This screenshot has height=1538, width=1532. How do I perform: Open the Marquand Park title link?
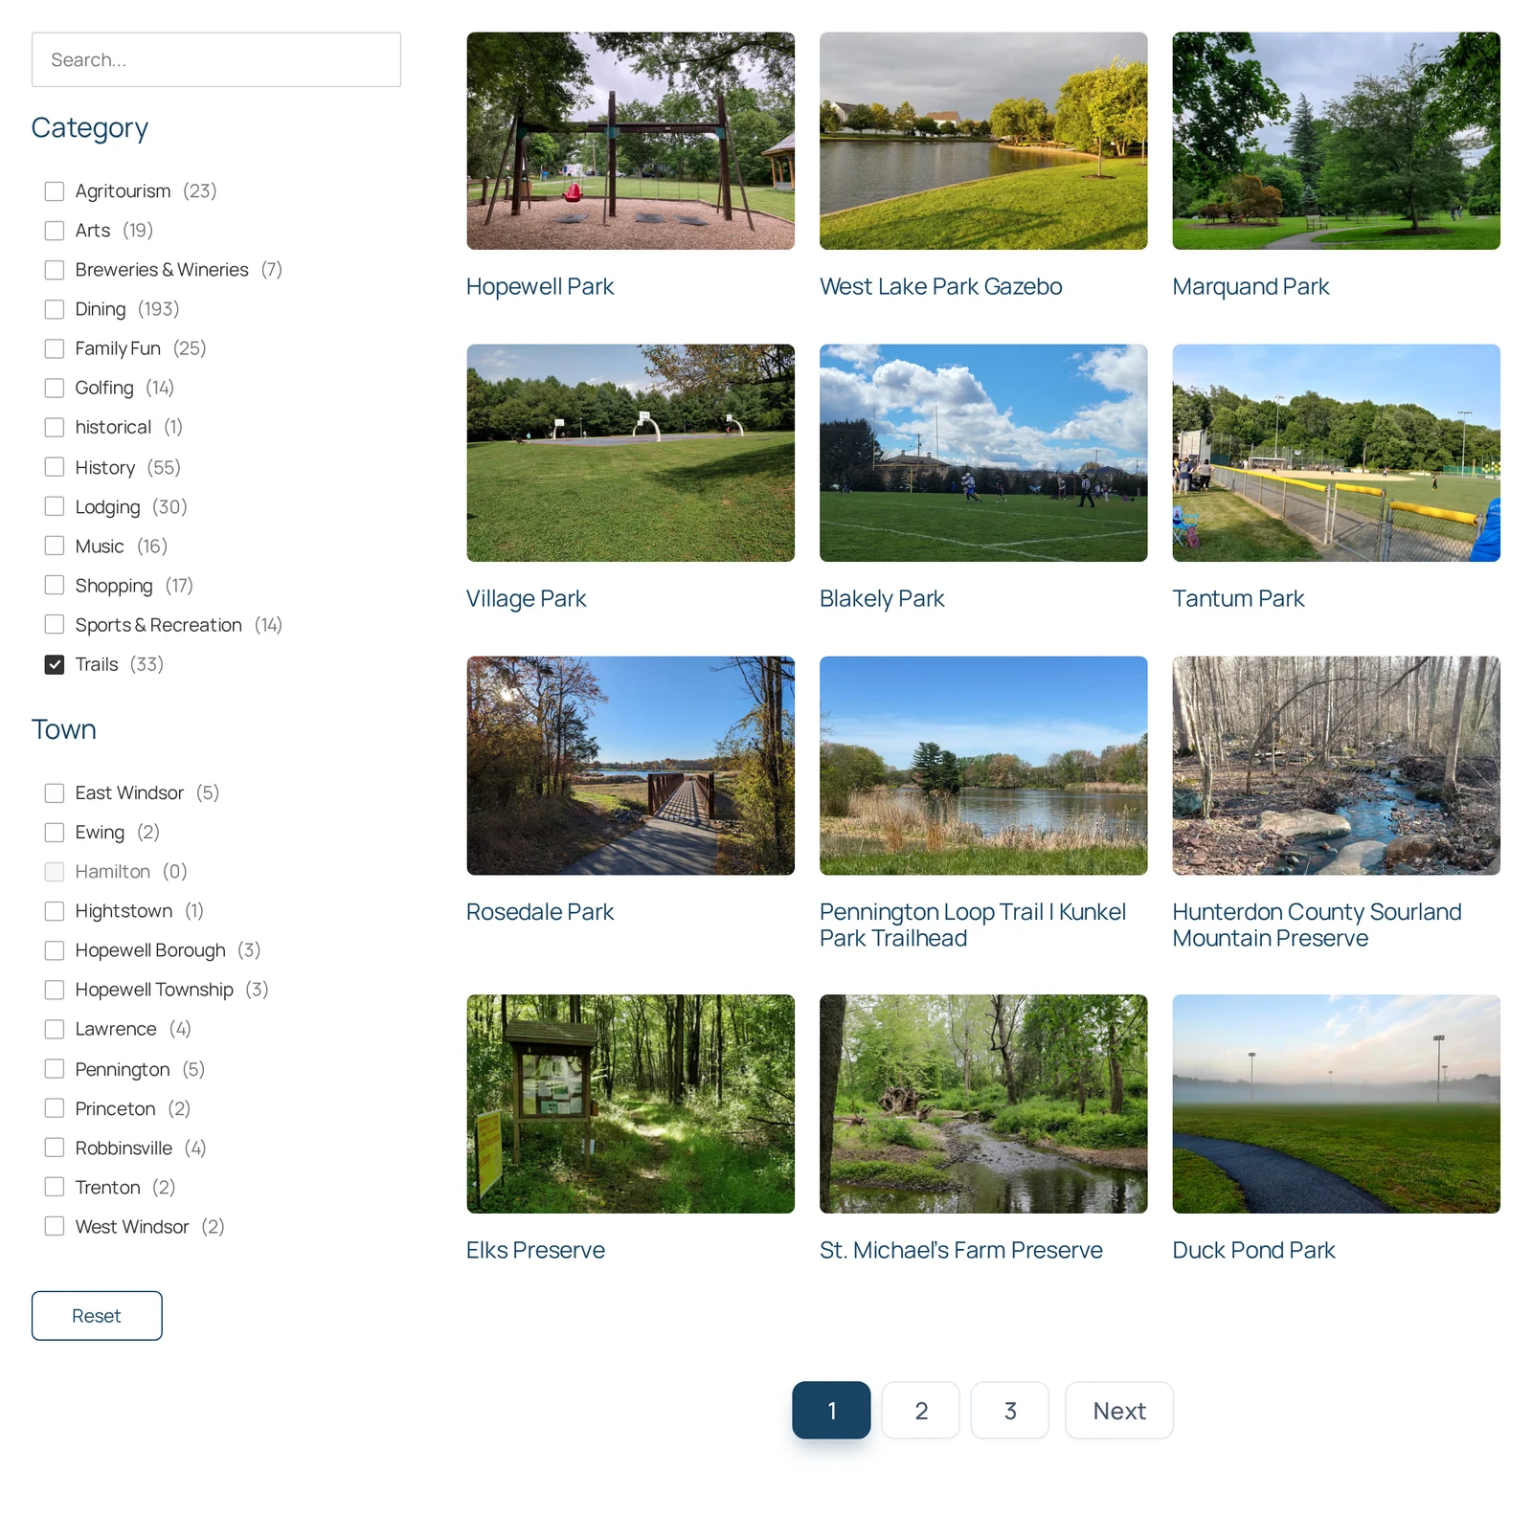(1250, 286)
